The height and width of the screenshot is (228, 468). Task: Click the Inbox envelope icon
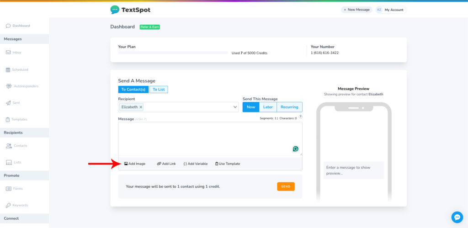point(8,53)
